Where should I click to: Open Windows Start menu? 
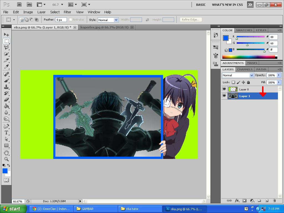(13, 209)
